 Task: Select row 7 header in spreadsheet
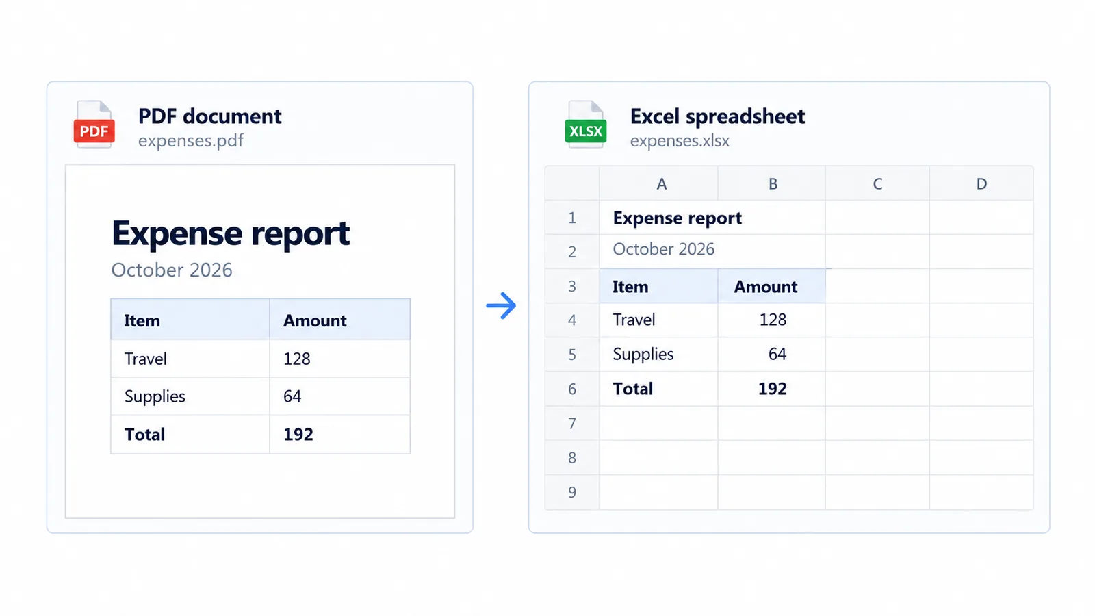click(572, 424)
